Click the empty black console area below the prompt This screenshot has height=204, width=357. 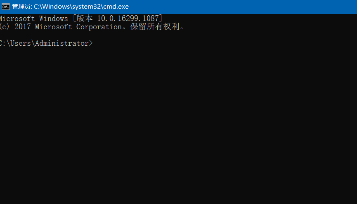[x=177, y=124]
